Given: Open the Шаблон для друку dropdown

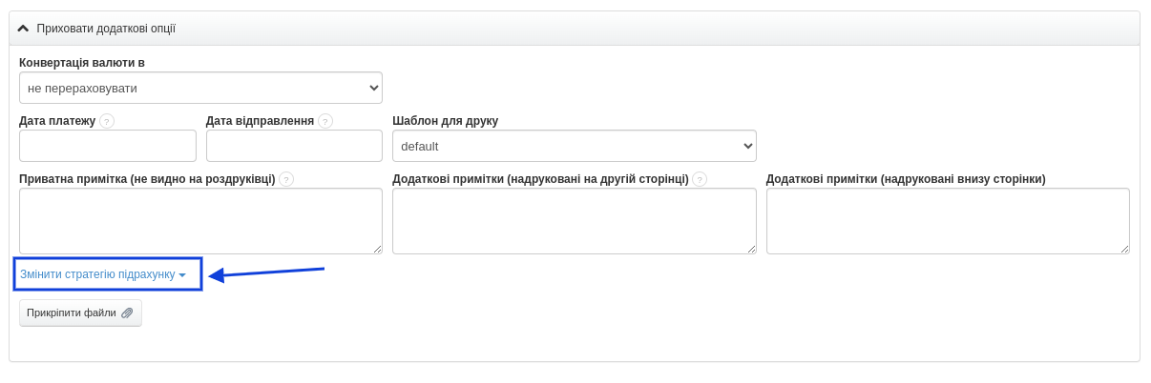Looking at the screenshot, I should pos(574,146).
